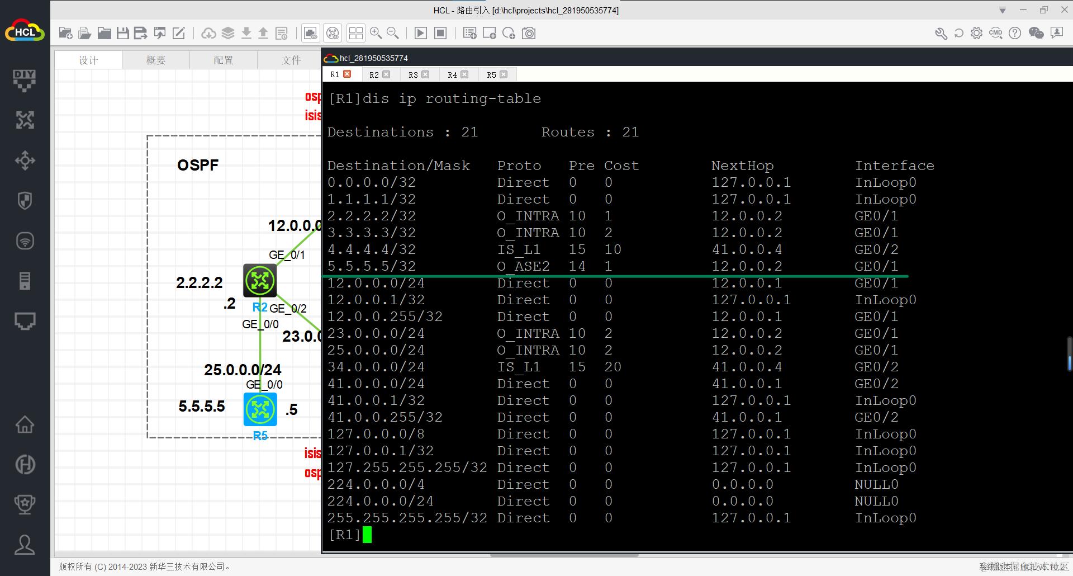The height and width of the screenshot is (576, 1073).
Task: Zoom in on the topology canvas
Action: (x=376, y=33)
